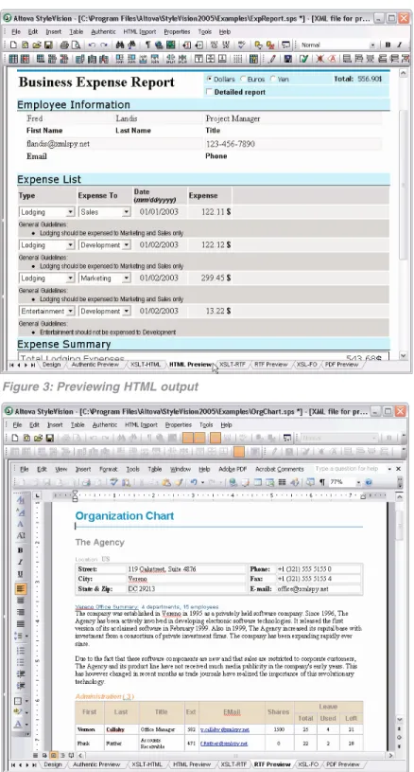Select Euros radio button
The width and height of the screenshot is (414, 772).
(x=243, y=79)
